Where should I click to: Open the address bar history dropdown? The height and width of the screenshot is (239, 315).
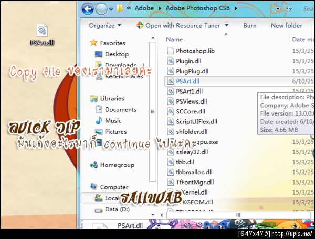click(x=278, y=8)
